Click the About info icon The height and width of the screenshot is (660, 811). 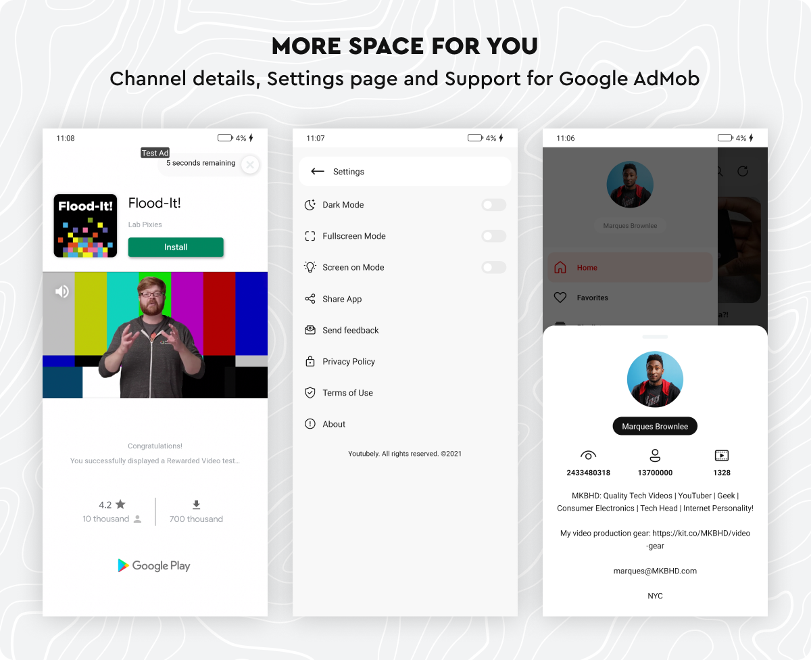[x=310, y=424]
